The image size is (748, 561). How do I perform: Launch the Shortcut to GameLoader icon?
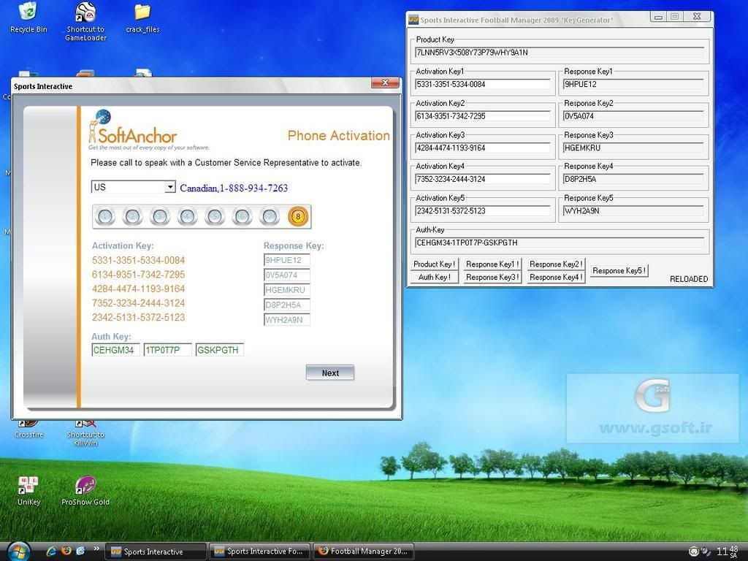coord(85,13)
